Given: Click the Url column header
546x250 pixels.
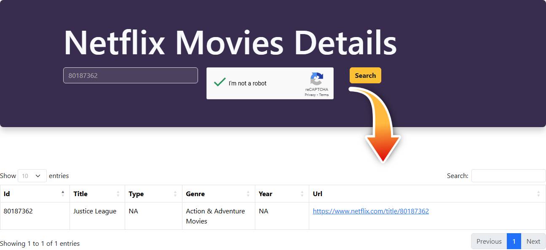Looking at the screenshot, I should click(427, 194).
